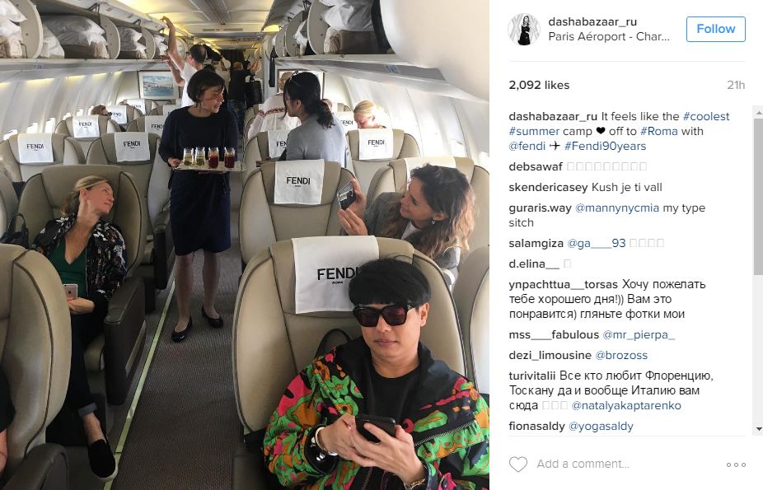Screen dimensions: 763x490
Task: Click the comments scrollbar down arrow
Action: (x=759, y=429)
